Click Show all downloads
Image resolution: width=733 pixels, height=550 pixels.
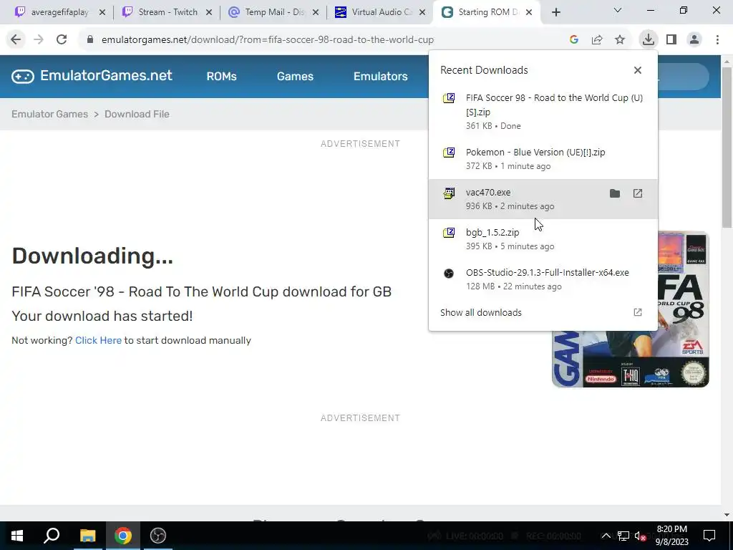click(480, 312)
